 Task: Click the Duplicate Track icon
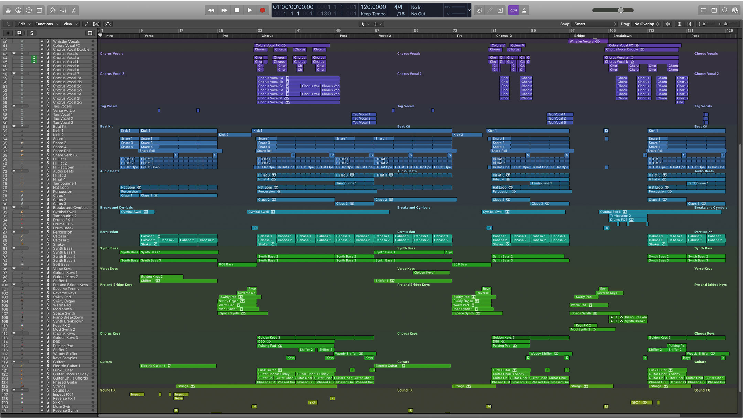click(20, 33)
